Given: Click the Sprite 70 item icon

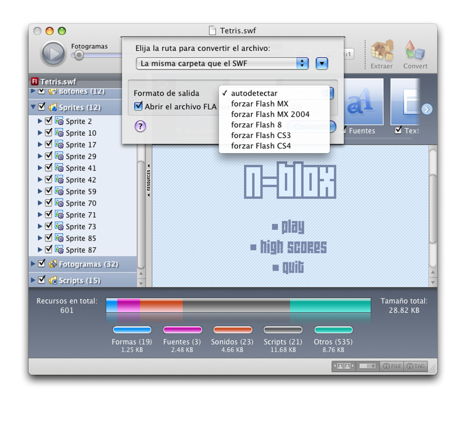Looking at the screenshot, I should click(x=59, y=203).
